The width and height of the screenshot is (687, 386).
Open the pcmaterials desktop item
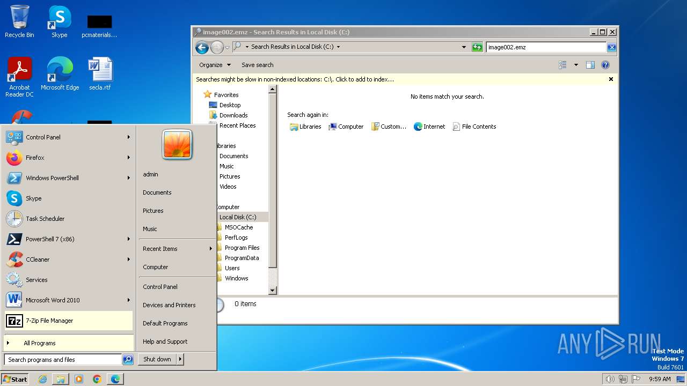[x=99, y=26]
